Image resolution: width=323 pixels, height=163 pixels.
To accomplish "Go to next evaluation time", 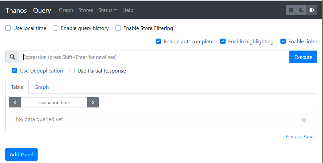I will click(93, 102).
